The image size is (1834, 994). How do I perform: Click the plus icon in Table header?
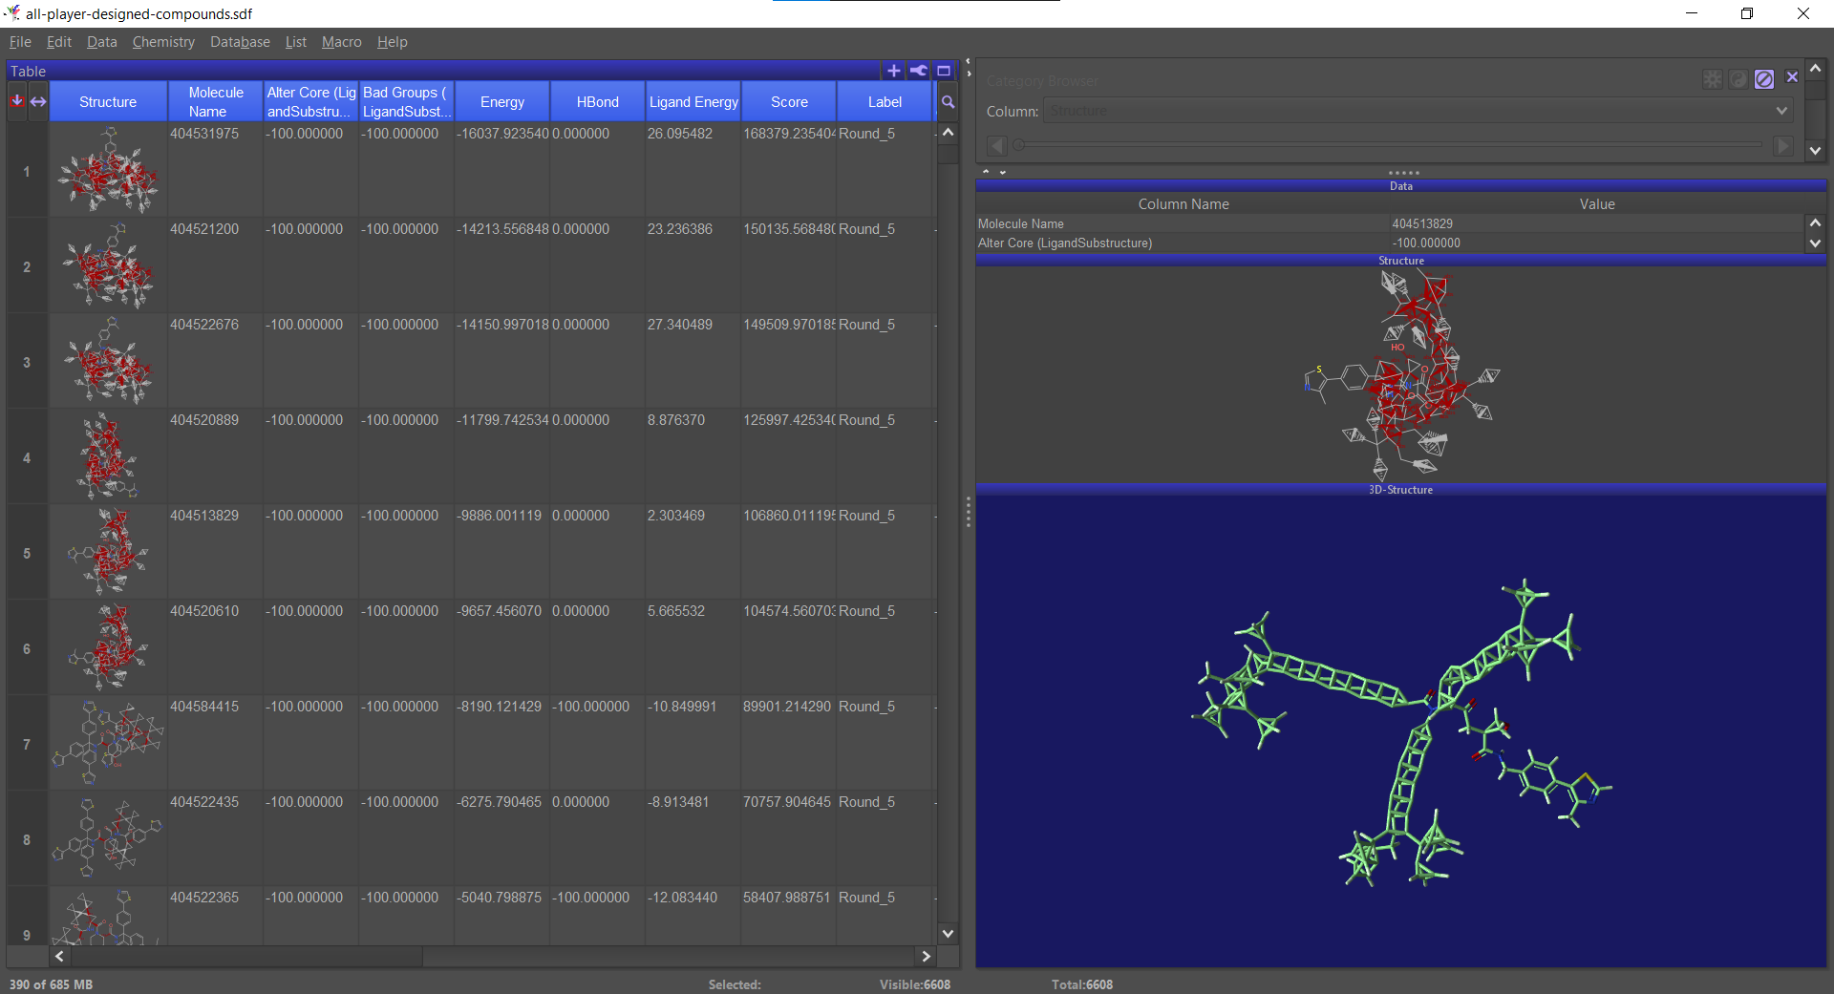tap(893, 71)
